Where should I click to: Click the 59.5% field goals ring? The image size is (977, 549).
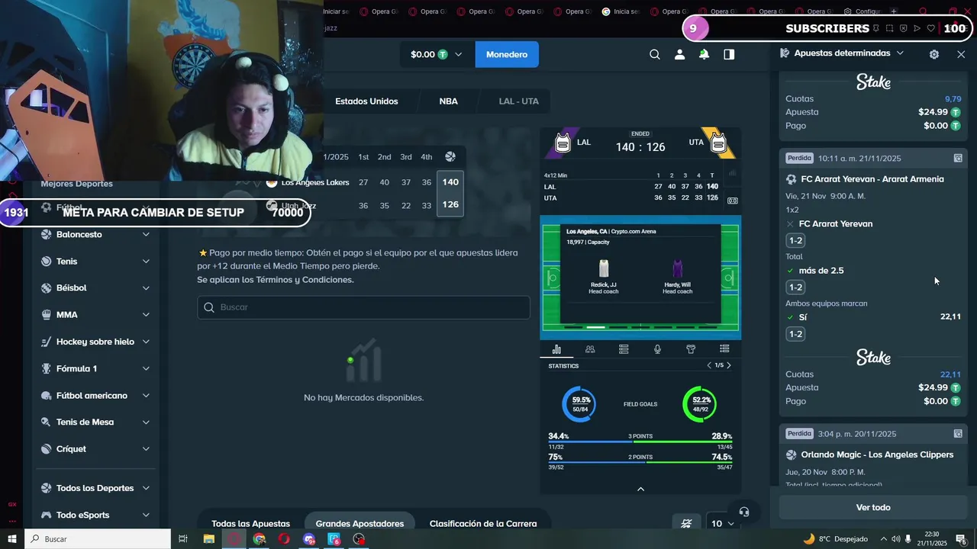point(580,404)
